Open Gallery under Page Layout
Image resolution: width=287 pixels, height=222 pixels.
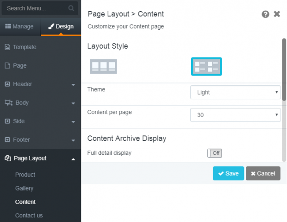click(x=25, y=188)
